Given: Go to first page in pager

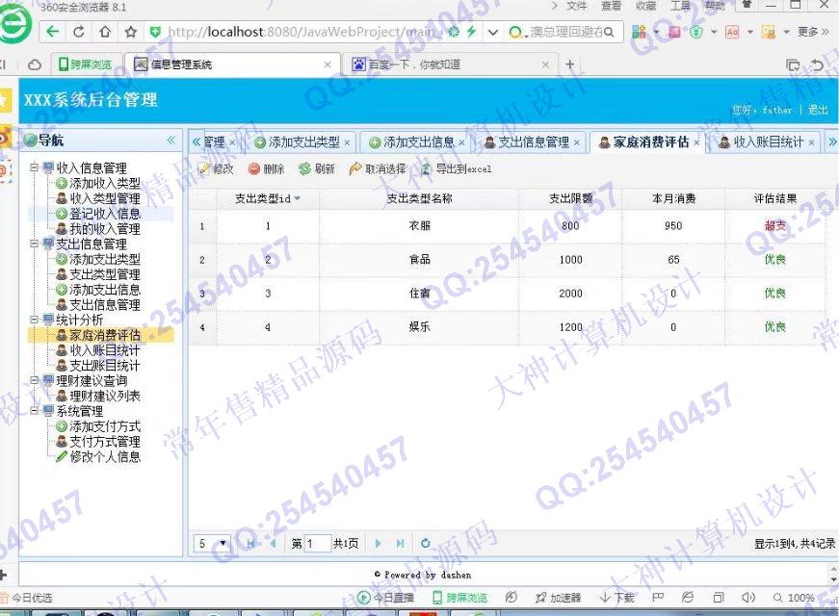Looking at the screenshot, I should [x=251, y=543].
